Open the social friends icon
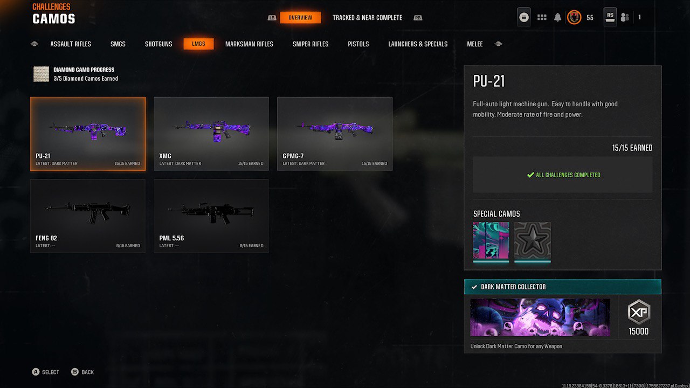Image resolution: width=690 pixels, height=388 pixels. (x=625, y=18)
